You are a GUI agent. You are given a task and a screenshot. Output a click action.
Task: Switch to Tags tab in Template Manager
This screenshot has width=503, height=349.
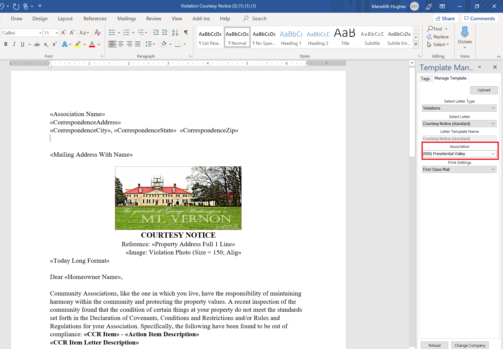[x=425, y=79]
